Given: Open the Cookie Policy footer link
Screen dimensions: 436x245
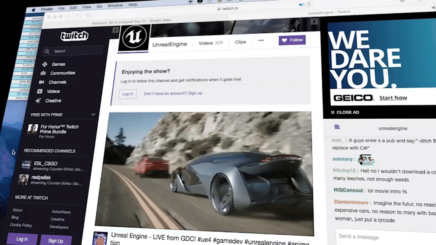Looking at the screenshot, I should (x=21, y=225).
